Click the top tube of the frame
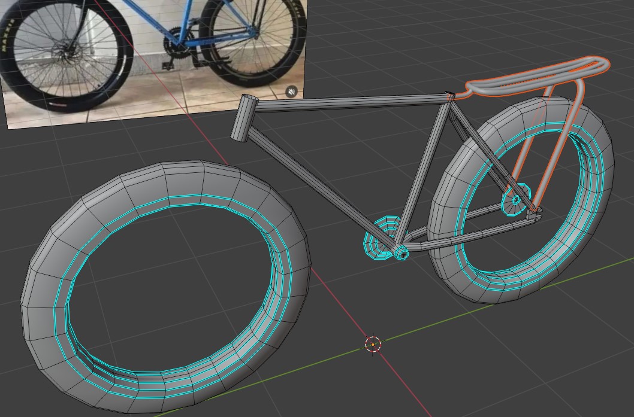The image size is (634, 417). 352,102
